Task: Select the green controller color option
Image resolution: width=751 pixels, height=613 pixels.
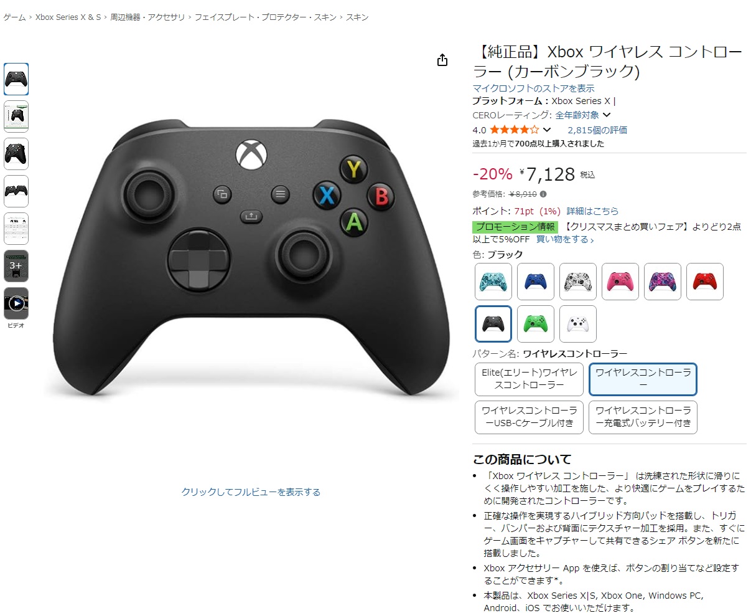Action: coord(536,324)
